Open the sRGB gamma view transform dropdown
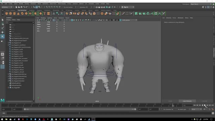215x121 pixels. [129, 20]
